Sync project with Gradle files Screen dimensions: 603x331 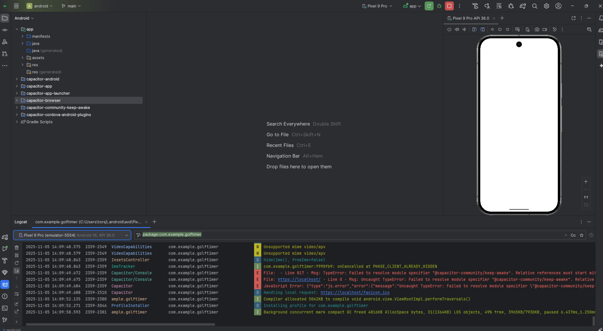click(523, 6)
